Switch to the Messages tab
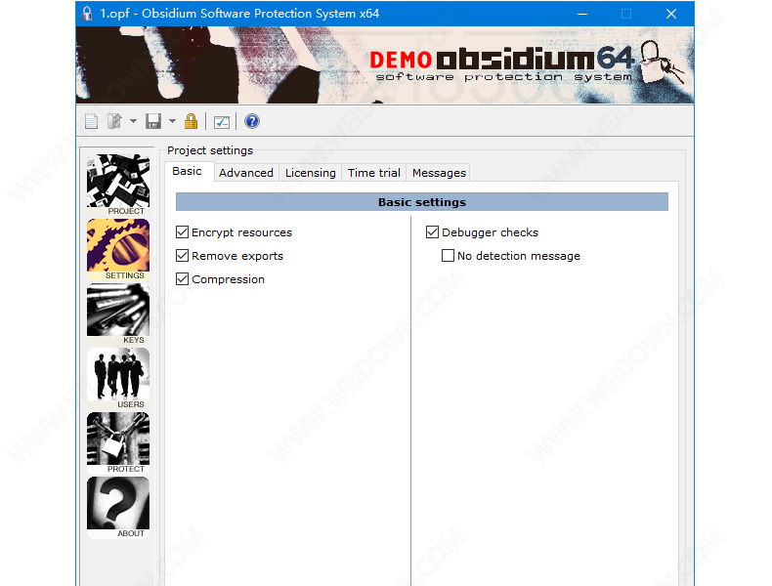Viewport: 772px width, 586px height. pyautogui.click(x=439, y=173)
